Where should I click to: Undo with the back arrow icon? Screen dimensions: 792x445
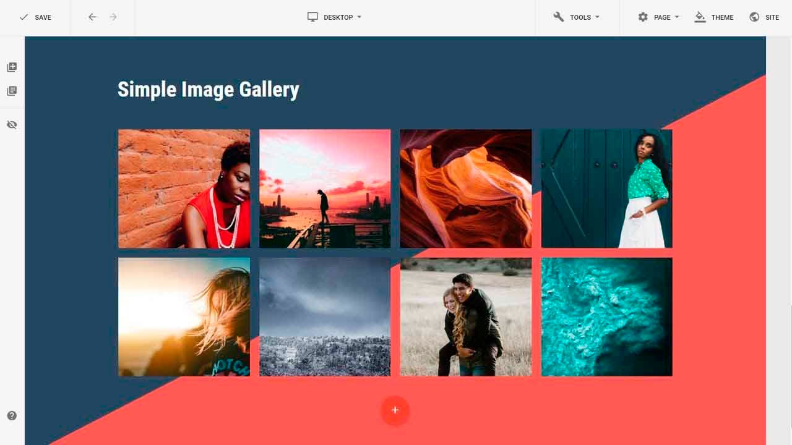pyautogui.click(x=92, y=17)
